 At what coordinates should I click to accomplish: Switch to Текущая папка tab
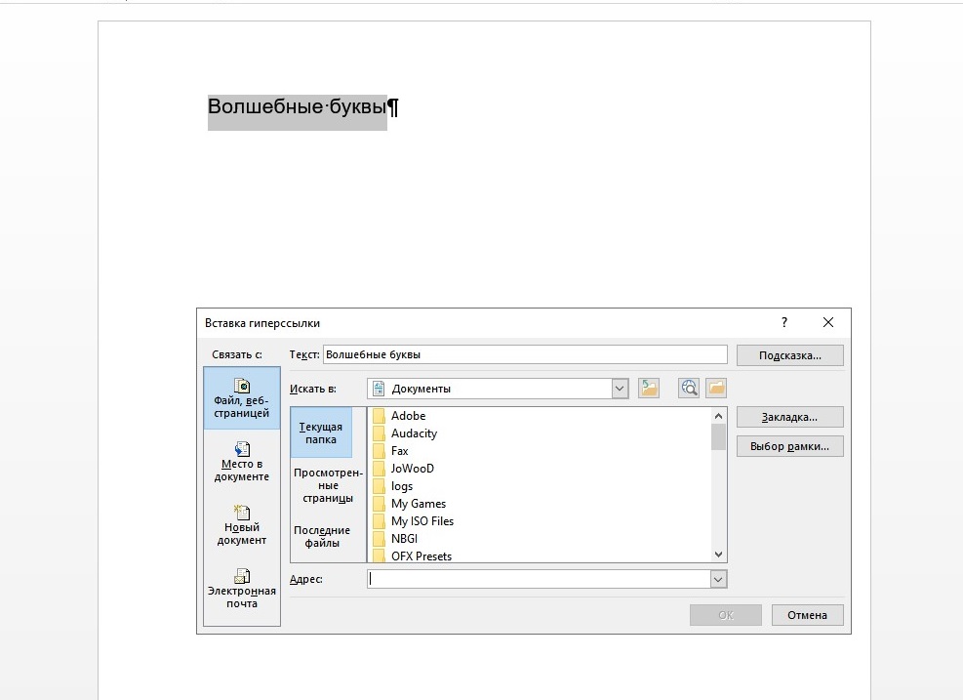pos(321,432)
